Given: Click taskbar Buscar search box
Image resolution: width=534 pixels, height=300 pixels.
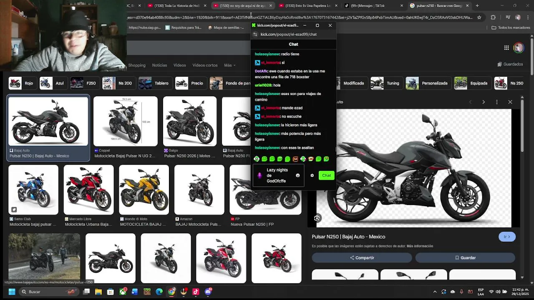Looking at the screenshot, I should coord(49,292).
